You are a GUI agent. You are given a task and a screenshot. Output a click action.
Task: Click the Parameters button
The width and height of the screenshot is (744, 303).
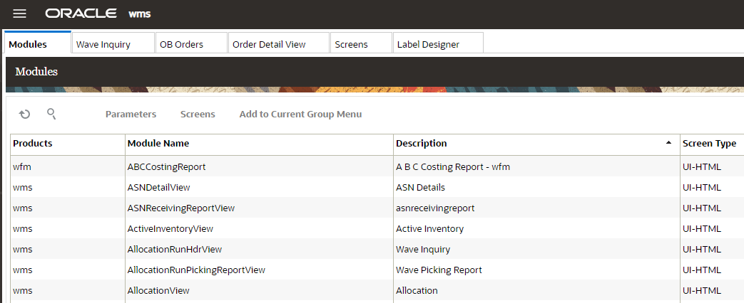[x=131, y=114]
